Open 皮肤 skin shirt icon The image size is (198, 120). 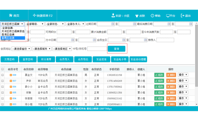[137, 16]
